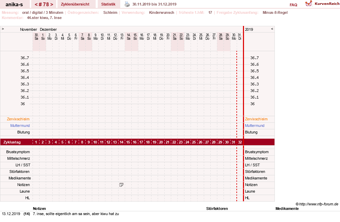
Task: Click the left Störfaktoren row label
Action: 20,172
